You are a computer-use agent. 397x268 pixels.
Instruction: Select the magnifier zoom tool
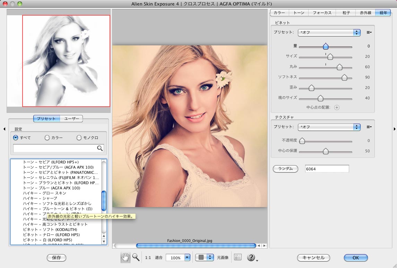coord(136,257)
